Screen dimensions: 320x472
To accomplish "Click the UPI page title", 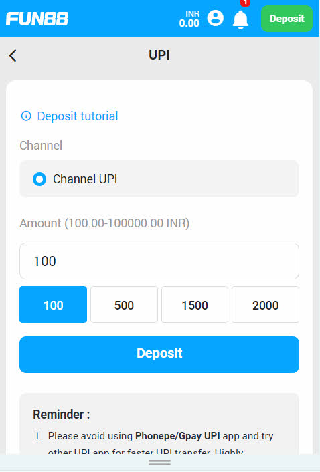I will point(159,55).
